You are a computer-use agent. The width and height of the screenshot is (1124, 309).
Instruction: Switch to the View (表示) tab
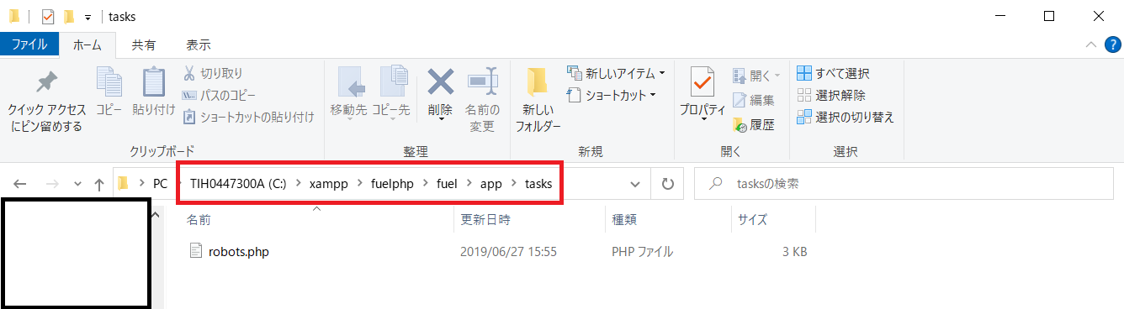[x=199, y=45]
